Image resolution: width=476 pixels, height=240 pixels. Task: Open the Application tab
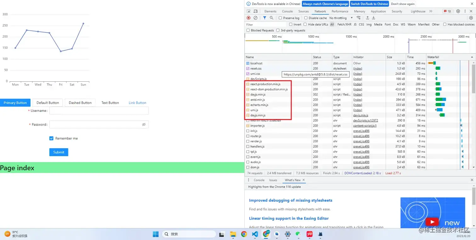coord(378,11)
